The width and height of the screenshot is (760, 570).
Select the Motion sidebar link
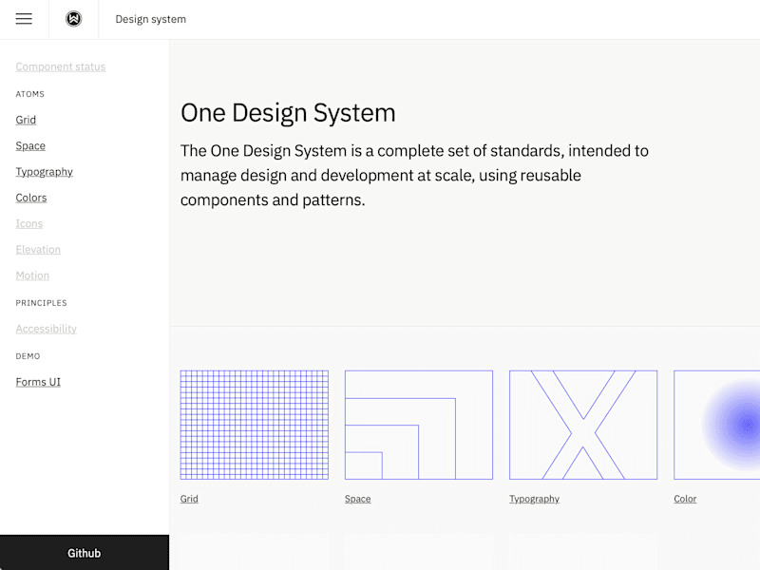[32, 275]
